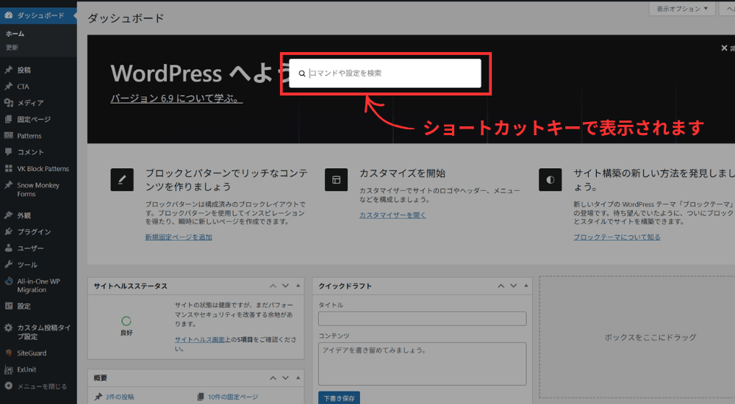Click the 下書き保存 button
Screen dimensions: 735x404
coord(339,398)
